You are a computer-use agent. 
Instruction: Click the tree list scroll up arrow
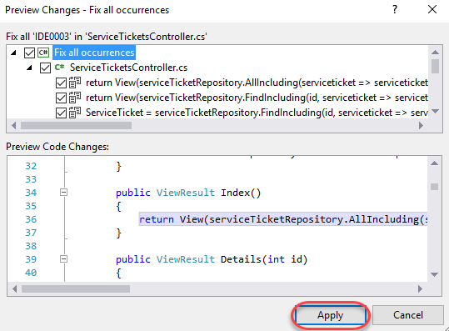click(435, 53)
